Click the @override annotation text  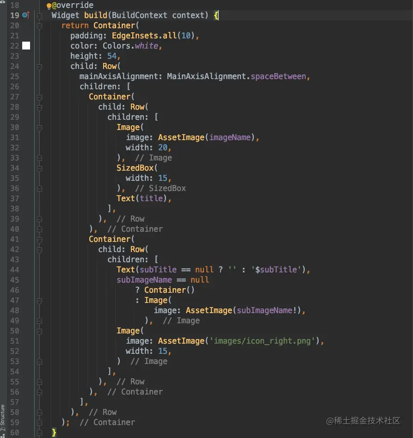tap(73, 5)
